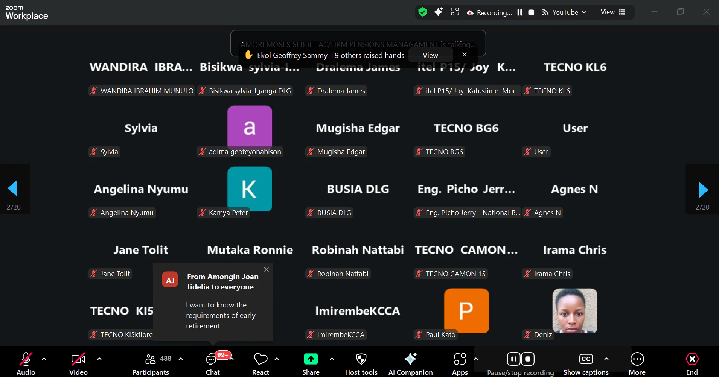Pause the recording in top bar
The height and width of the screenshot is (377, 719).
(x=520, y=12)
